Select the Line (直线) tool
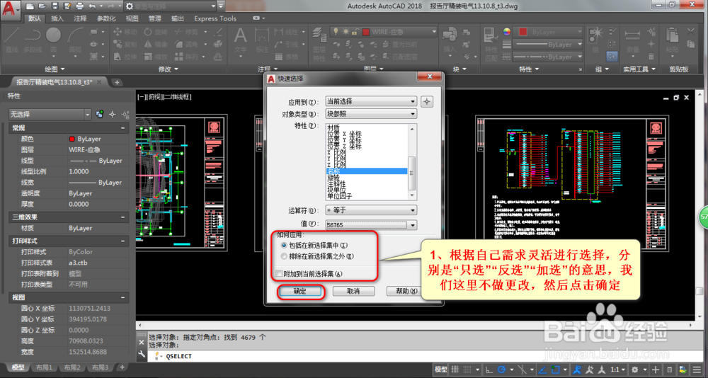This screenshot has width=708, height=378. click(x=11, y=40)
